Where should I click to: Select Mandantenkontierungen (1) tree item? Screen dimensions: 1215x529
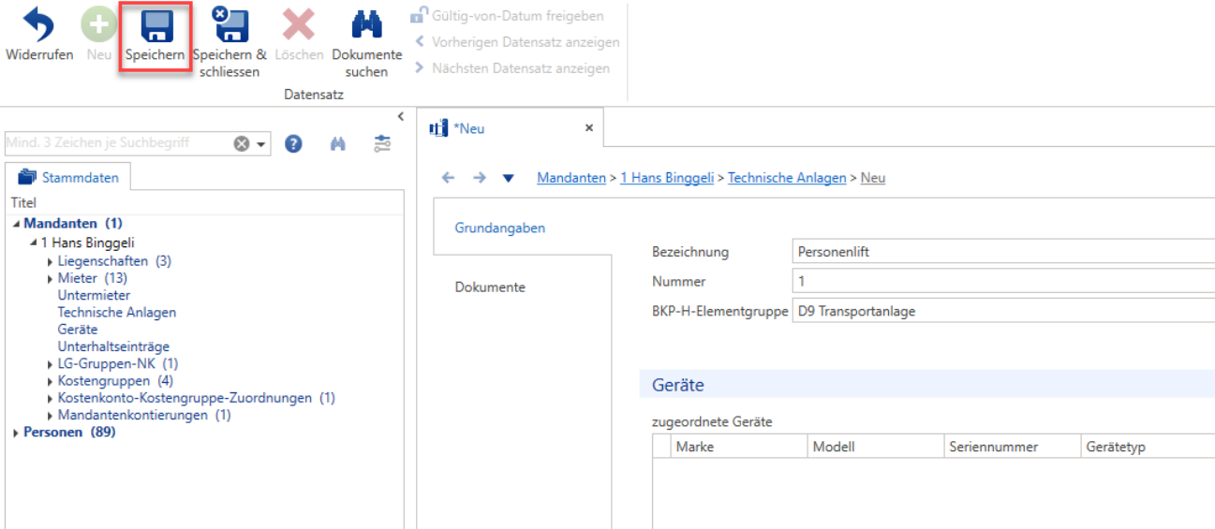(x=144, y=415)
